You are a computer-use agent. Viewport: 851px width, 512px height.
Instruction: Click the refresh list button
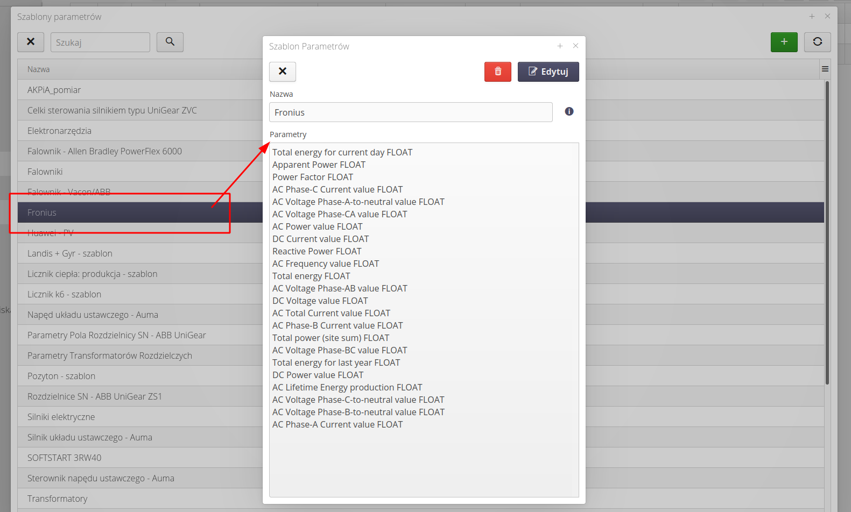point(817,42)
